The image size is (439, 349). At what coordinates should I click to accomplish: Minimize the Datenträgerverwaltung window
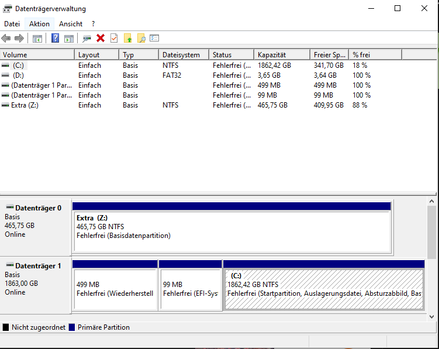coord(371,8)
